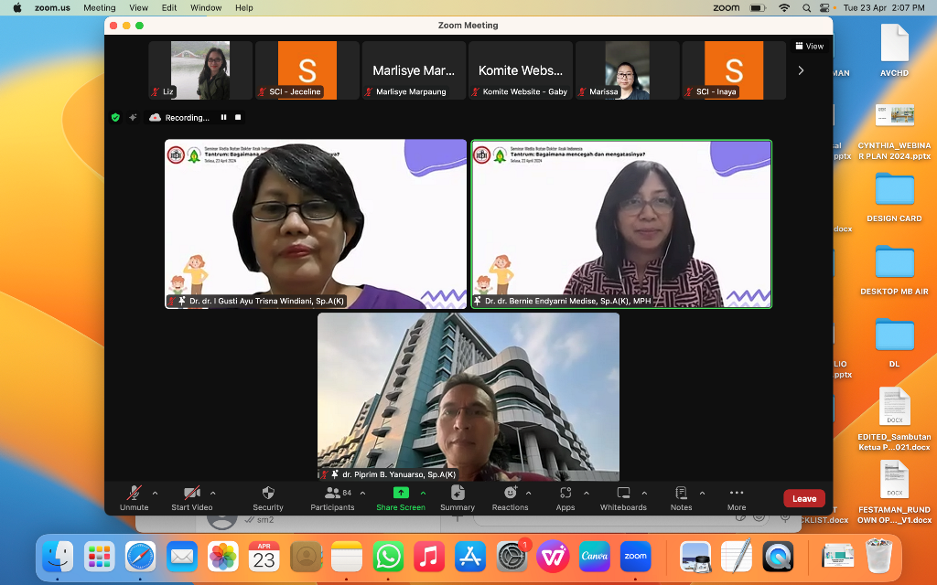Expand the arrow next to Reactions

click(x=528, y=493)
